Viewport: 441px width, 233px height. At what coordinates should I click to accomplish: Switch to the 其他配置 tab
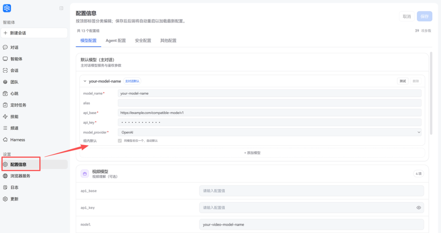[x=168, y=40]
